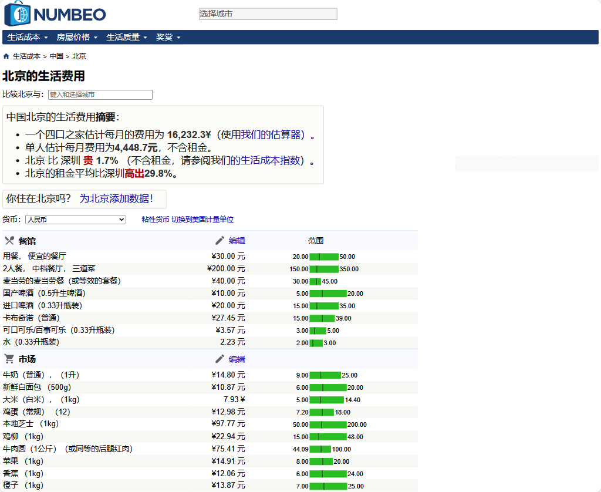Click the home icon in breadcrumb
Screen dimensions: 601x492
[6, 56]
